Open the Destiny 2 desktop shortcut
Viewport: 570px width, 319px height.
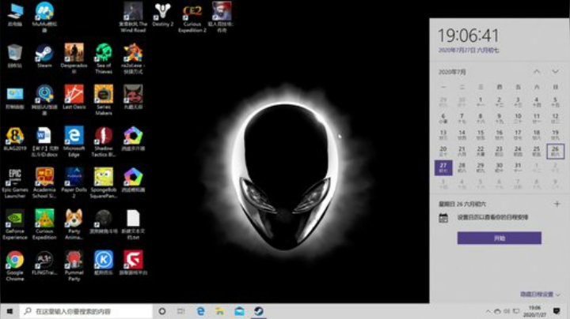162,15
